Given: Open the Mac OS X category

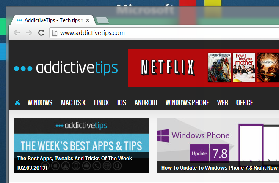Looking at the screenshot, I should [73, 102].
